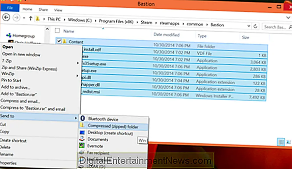Image resolution: width=292 pixels, height=169 pixels.
Task: Sort by the Size column
Action: click(x=245, y=37)
